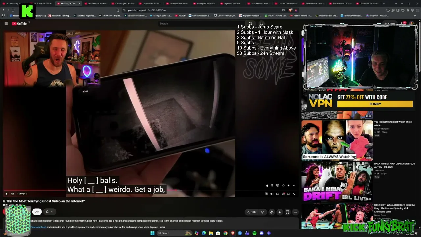421x237 pixels.
Task: Switch to the Jaymez - YouTube tab
Action: [232, 3]
